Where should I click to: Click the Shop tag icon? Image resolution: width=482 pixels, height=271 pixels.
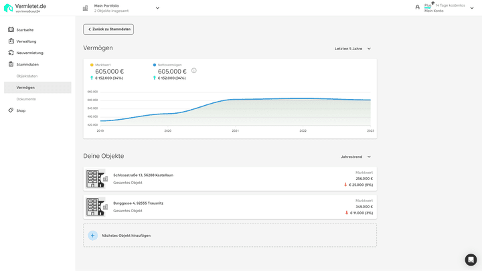pyautogui.click(x=11, y=110)
